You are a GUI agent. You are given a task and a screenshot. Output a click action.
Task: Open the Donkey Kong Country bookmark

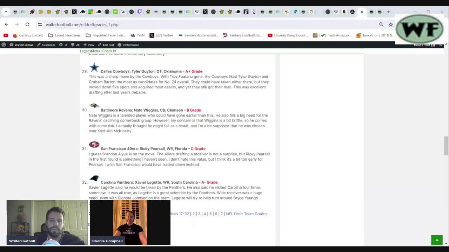point(288,35)
